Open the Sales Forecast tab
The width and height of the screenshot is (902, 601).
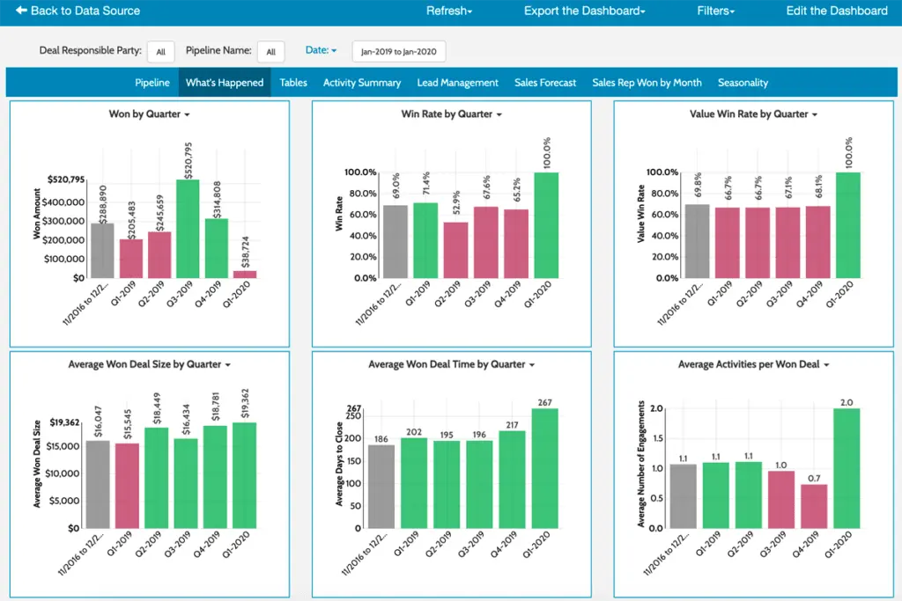(x=545, y=83)
